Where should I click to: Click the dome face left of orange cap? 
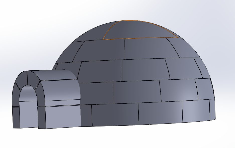tap(93, 33)
